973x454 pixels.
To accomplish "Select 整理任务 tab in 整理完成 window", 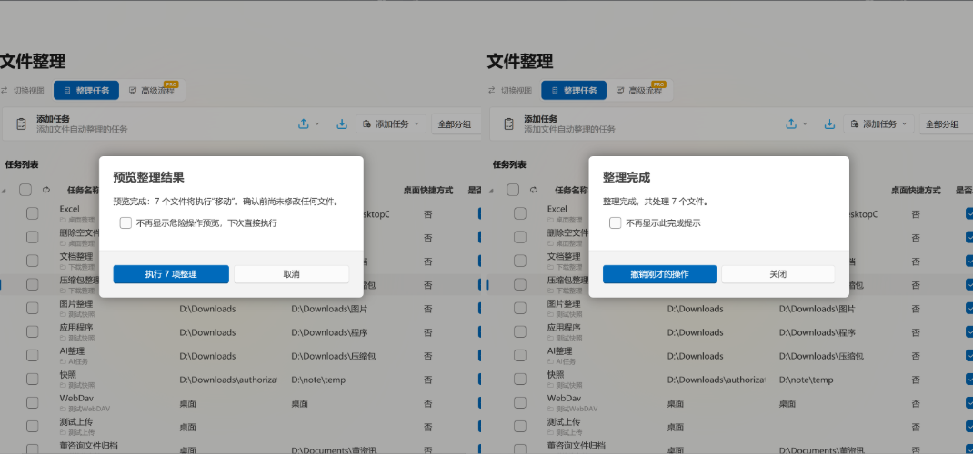I will pyautogui.click(x=574, y=91).
